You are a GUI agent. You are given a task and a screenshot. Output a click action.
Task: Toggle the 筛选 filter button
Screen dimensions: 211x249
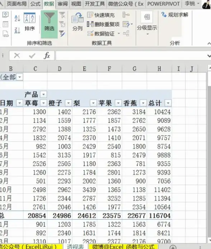click(49, 24)
